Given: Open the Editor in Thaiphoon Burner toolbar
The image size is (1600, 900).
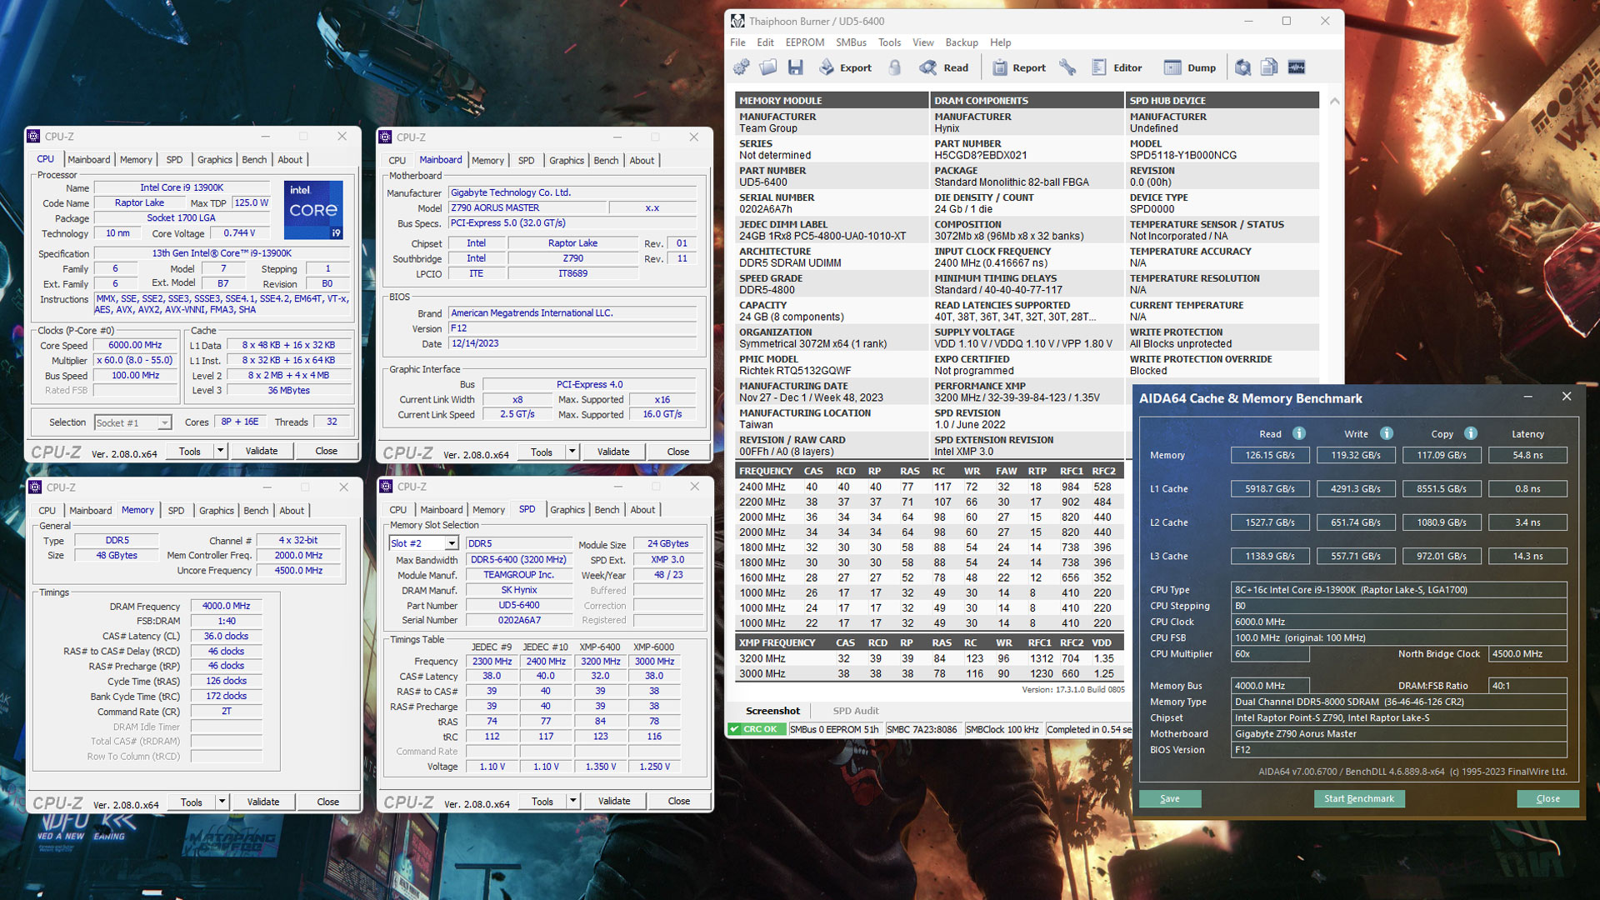Looking at the screenshot, I should tap(1117, 67).
